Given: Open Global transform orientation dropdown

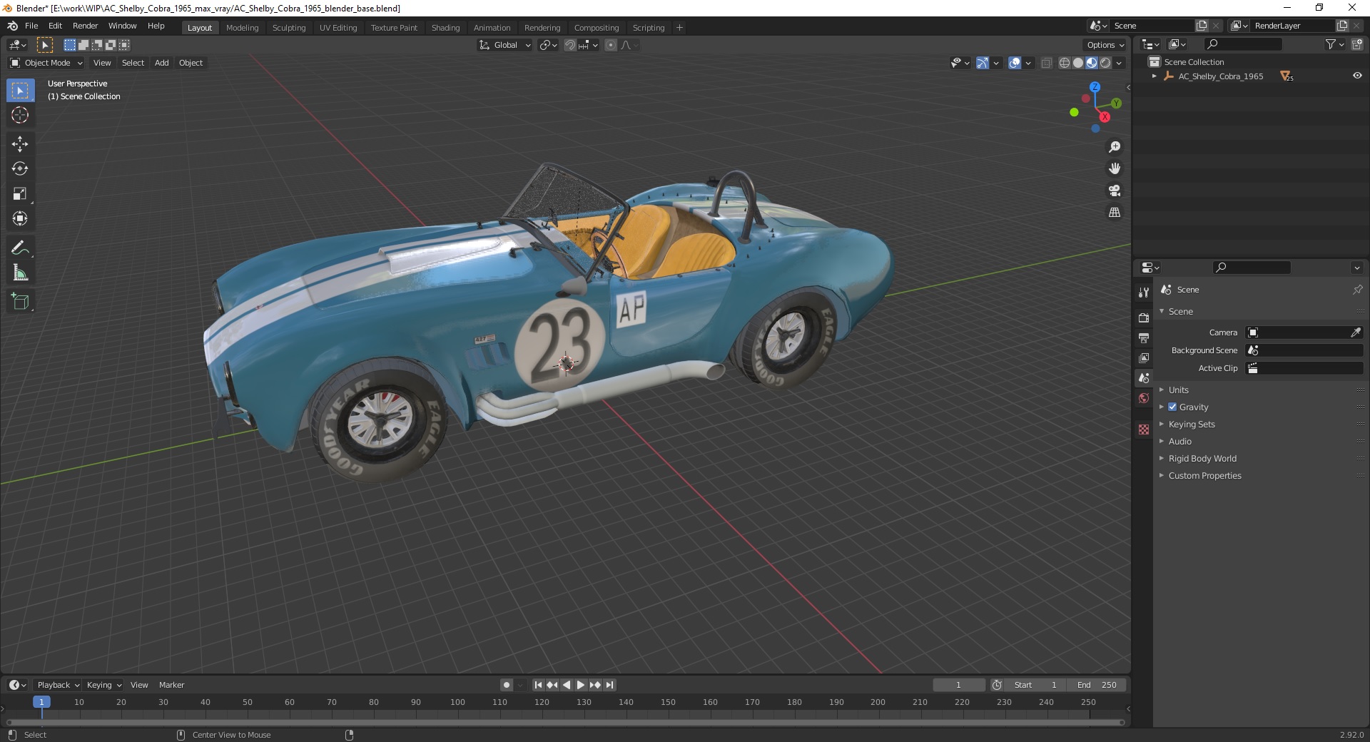Looking at the screenshot, I should (x=504, y=45).
